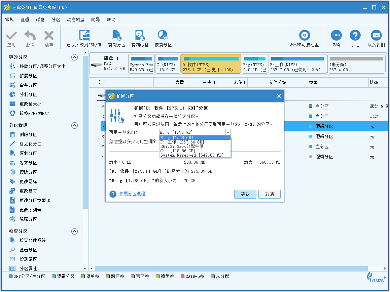Click 删除分区 delete partition in sidebar

[x=23, y=135]
